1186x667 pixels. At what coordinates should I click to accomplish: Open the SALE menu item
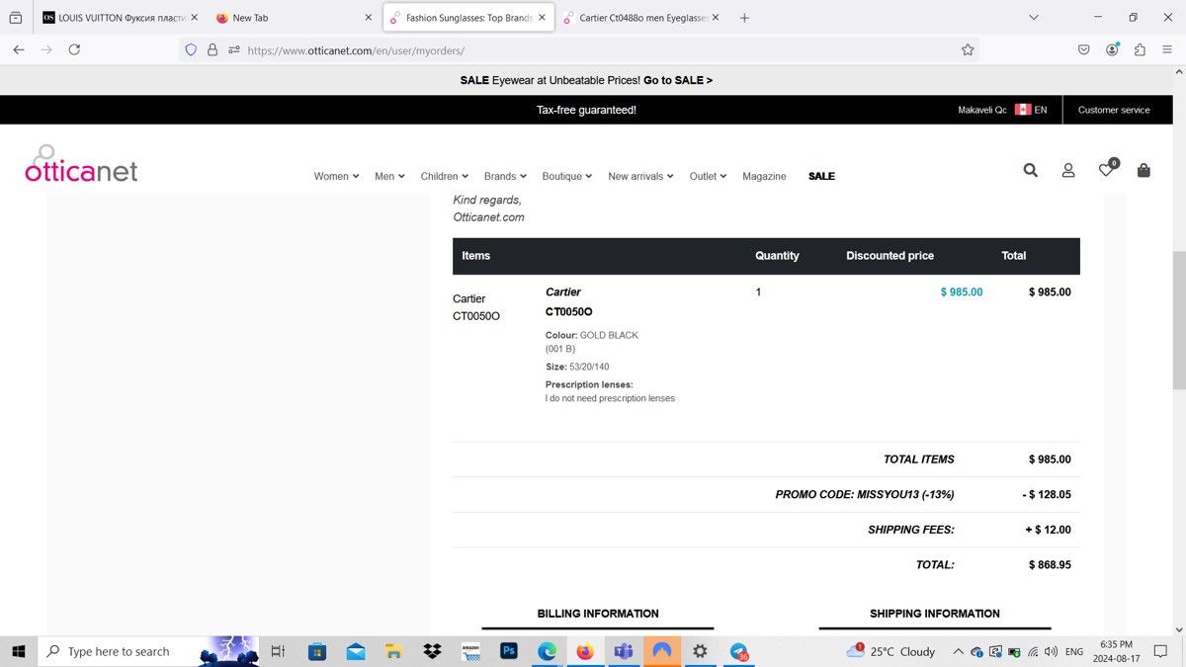click(821, 176)
